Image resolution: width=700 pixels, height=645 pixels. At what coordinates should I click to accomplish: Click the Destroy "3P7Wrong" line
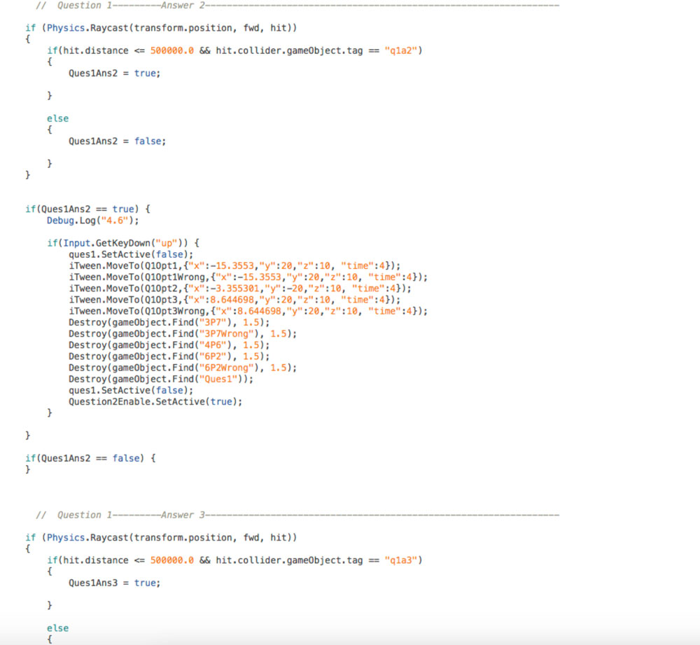point(182,333)
